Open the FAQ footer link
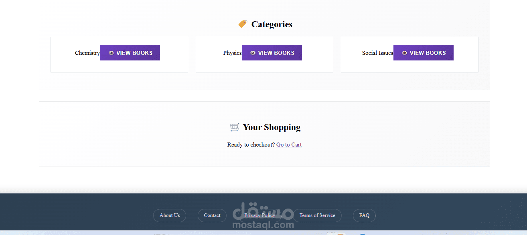This screenshot has width=527, height=235. coord(364,215)
